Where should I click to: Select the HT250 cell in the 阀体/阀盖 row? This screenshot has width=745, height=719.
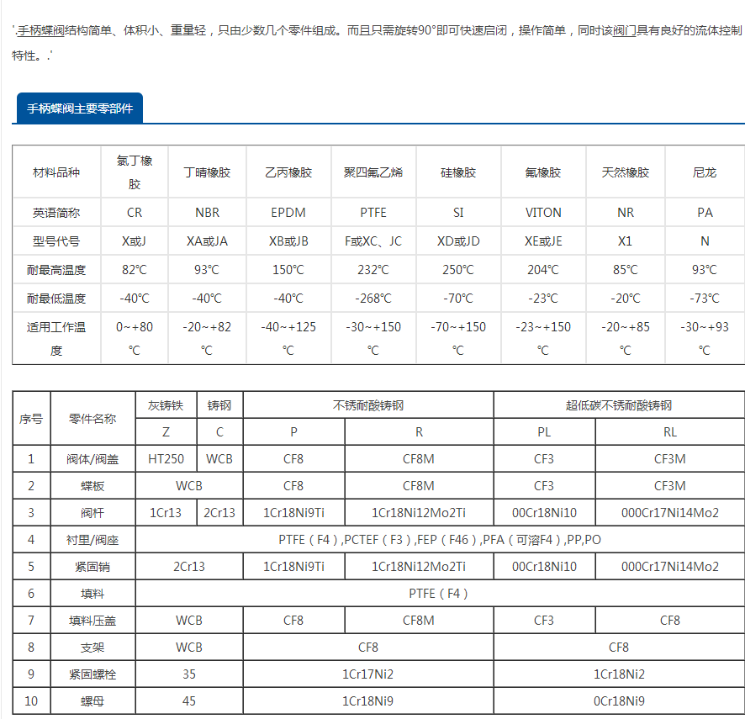click(x=165, y=459)
